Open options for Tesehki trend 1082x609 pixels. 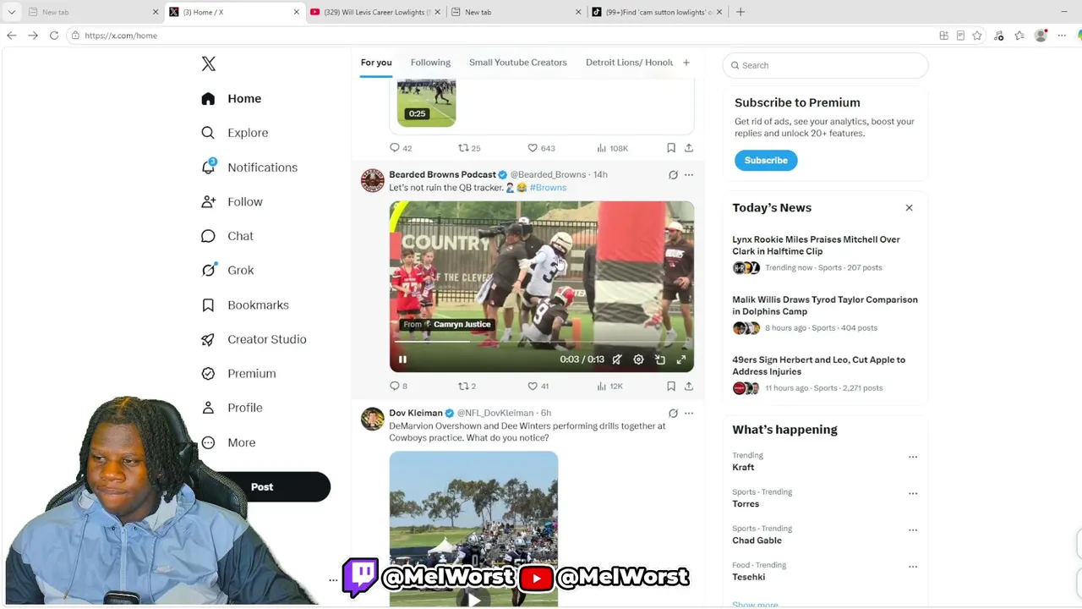point(913,567)
